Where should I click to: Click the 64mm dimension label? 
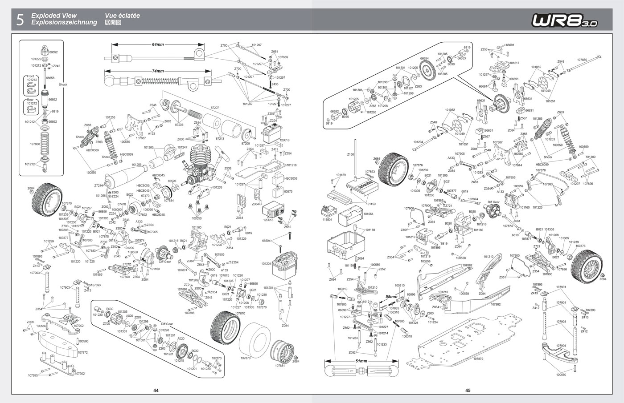click(x=158, y=44)
